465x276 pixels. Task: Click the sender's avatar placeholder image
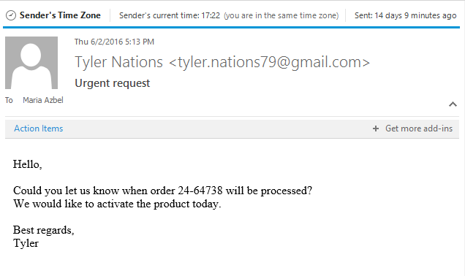click(x=31, y=63)
